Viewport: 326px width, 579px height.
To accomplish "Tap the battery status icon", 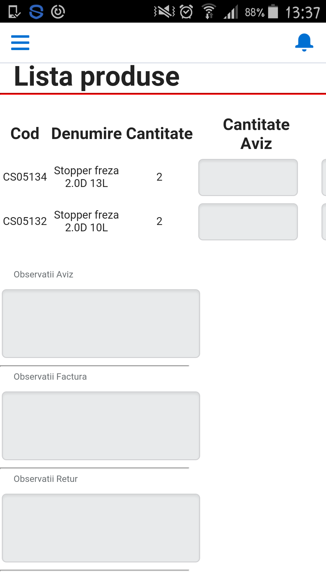I will click(273, 11).
